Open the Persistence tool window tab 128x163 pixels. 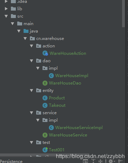click(x=11, y=161)
